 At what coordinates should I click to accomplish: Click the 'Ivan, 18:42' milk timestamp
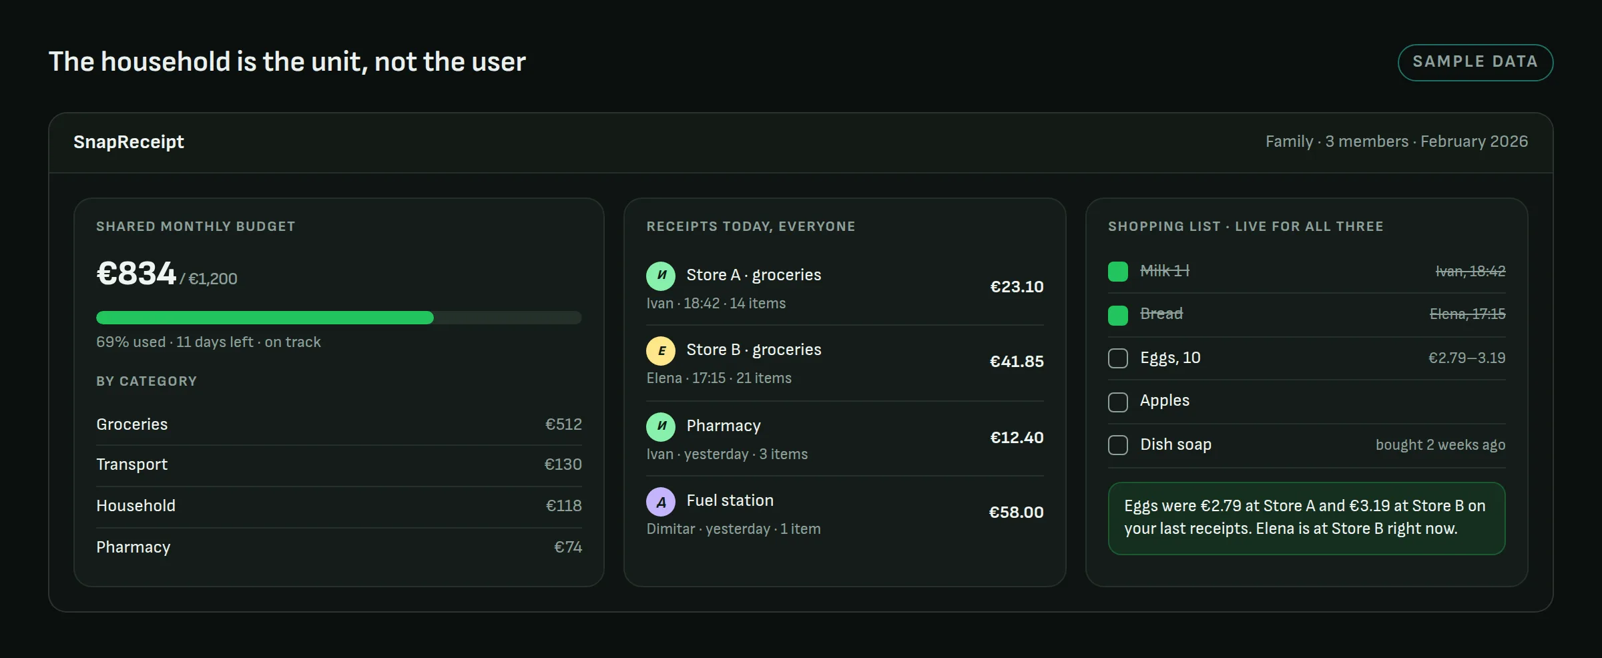coord(1471,272)
